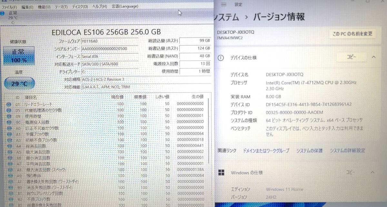Click status icon of 09 使用時間 row
The image size is (387, 207).
coord(8,116)
